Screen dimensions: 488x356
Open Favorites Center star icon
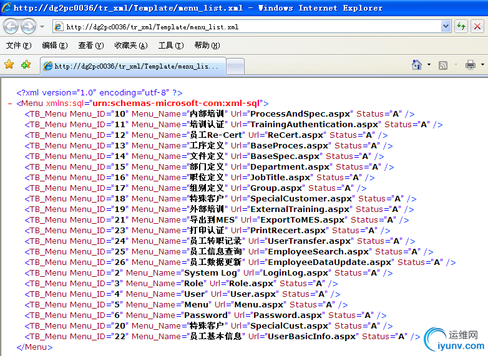(x=9, y=64)
